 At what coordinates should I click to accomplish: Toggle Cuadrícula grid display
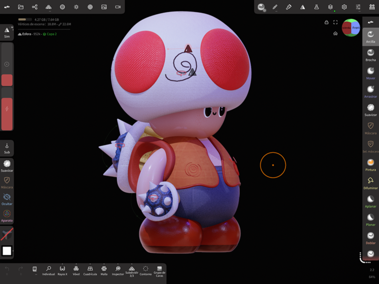click(x=90, y=270)
